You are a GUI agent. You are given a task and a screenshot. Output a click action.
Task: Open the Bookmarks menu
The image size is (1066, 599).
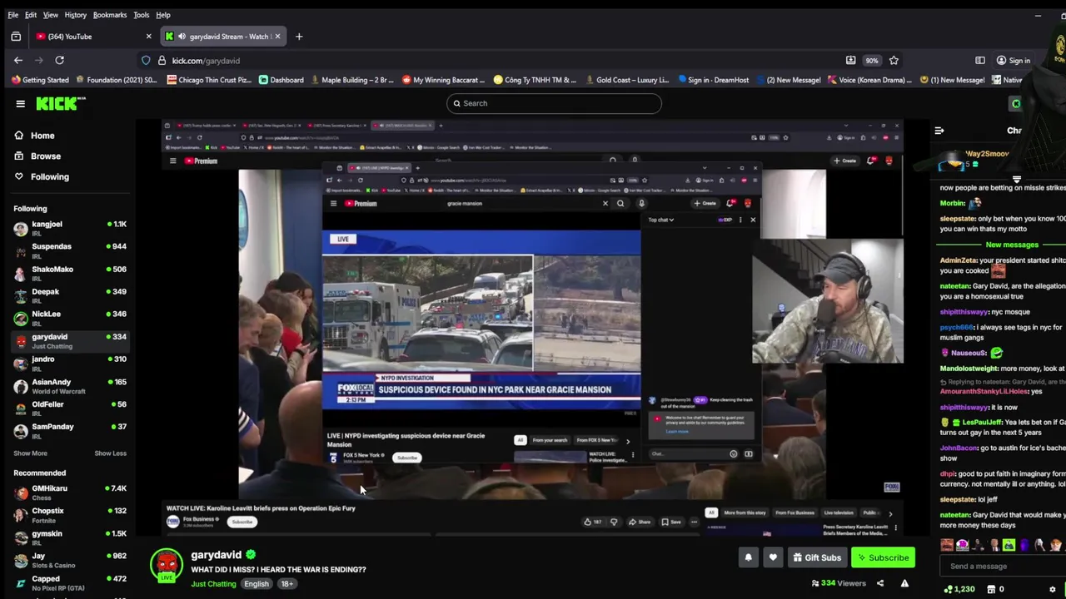coord(110,15)
